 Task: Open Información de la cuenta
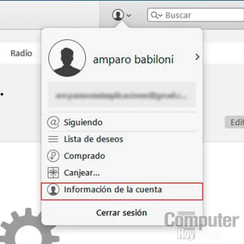click(x=113, y=189)
